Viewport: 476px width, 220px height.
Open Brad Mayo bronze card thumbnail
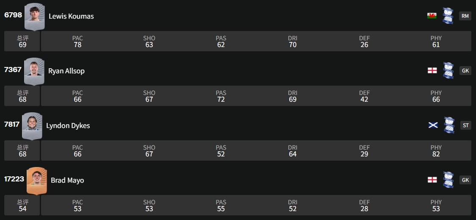[x=37, y=180]
